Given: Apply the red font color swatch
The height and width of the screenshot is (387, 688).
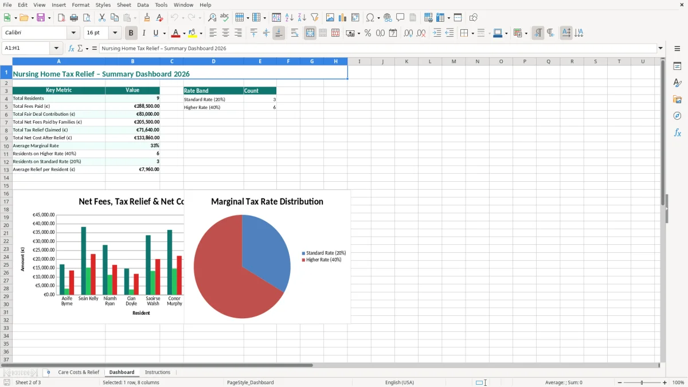Looking at the screenshot, I should tap(176, 33).
